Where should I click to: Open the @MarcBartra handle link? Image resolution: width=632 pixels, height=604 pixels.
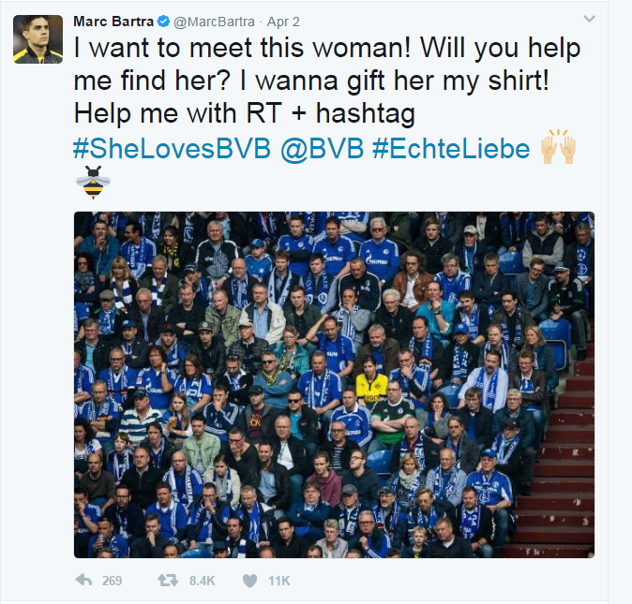tap(214, 20)
